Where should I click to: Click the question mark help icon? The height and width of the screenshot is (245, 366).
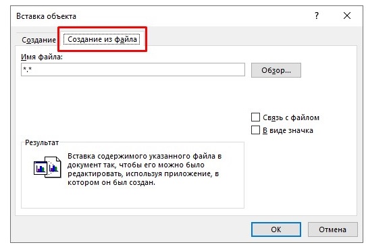[x=317, y=16]
